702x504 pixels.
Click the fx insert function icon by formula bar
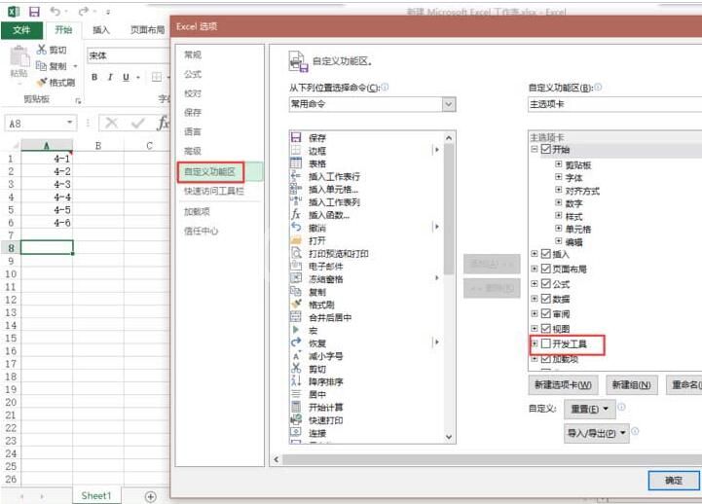tap(163, 123)
